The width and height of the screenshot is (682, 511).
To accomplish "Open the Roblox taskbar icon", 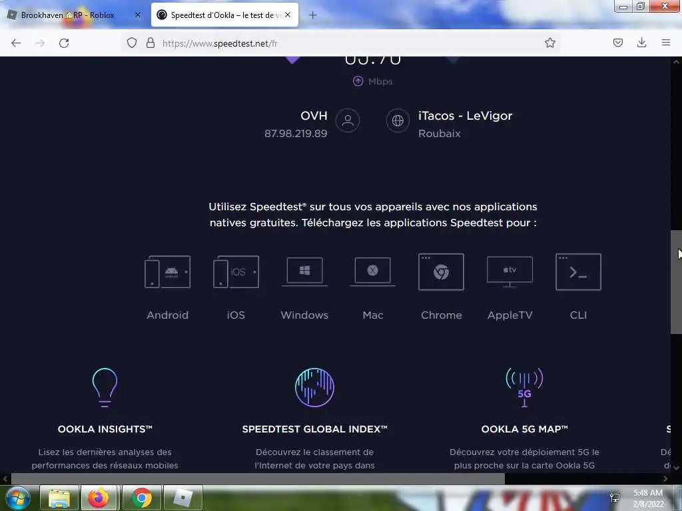I will point(182,498).
